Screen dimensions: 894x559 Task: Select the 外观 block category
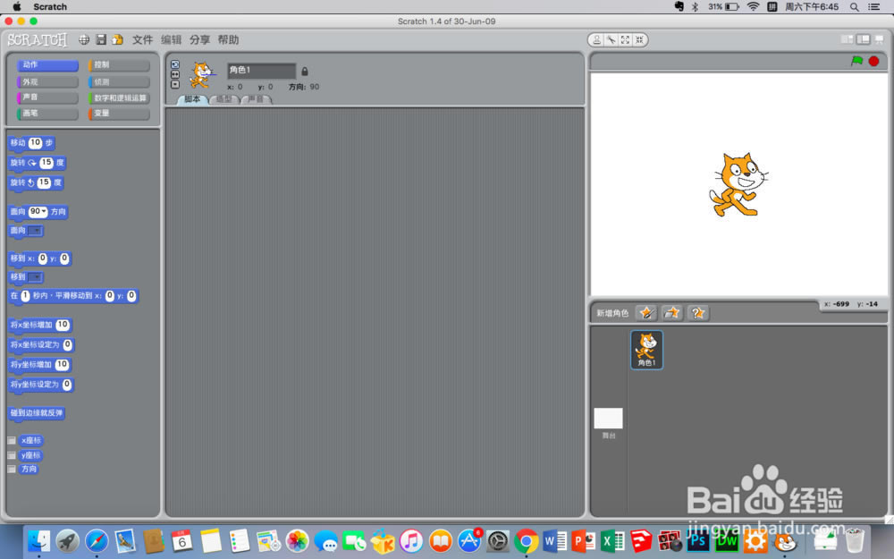pos(47,81)
